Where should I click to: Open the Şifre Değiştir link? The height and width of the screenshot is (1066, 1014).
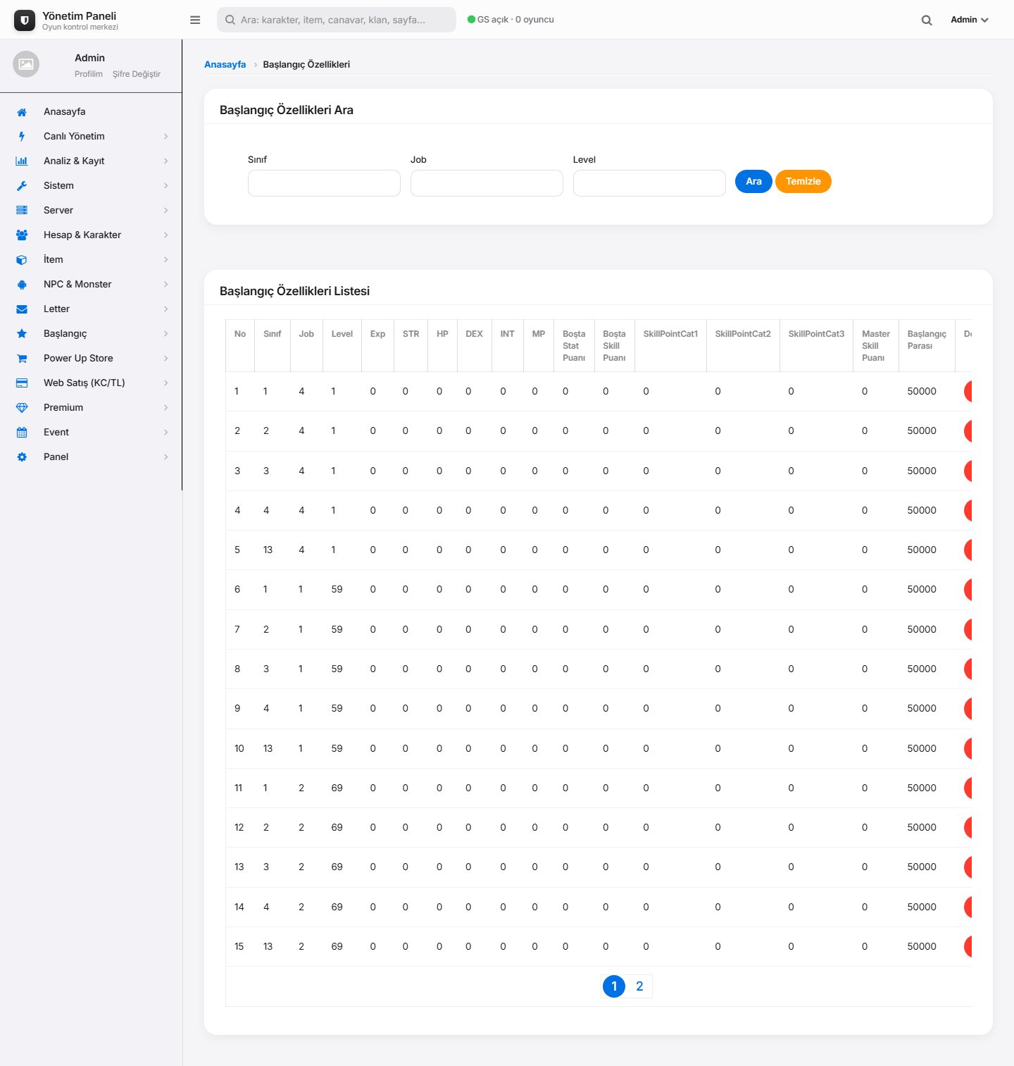point(137,74)
